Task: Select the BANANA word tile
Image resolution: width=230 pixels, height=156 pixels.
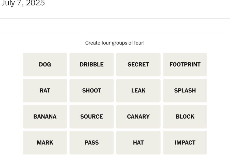Action: (x=45, y=117)
